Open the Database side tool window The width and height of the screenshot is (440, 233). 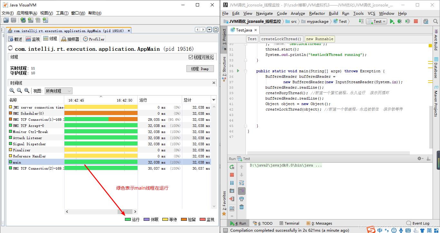(436, 68)
